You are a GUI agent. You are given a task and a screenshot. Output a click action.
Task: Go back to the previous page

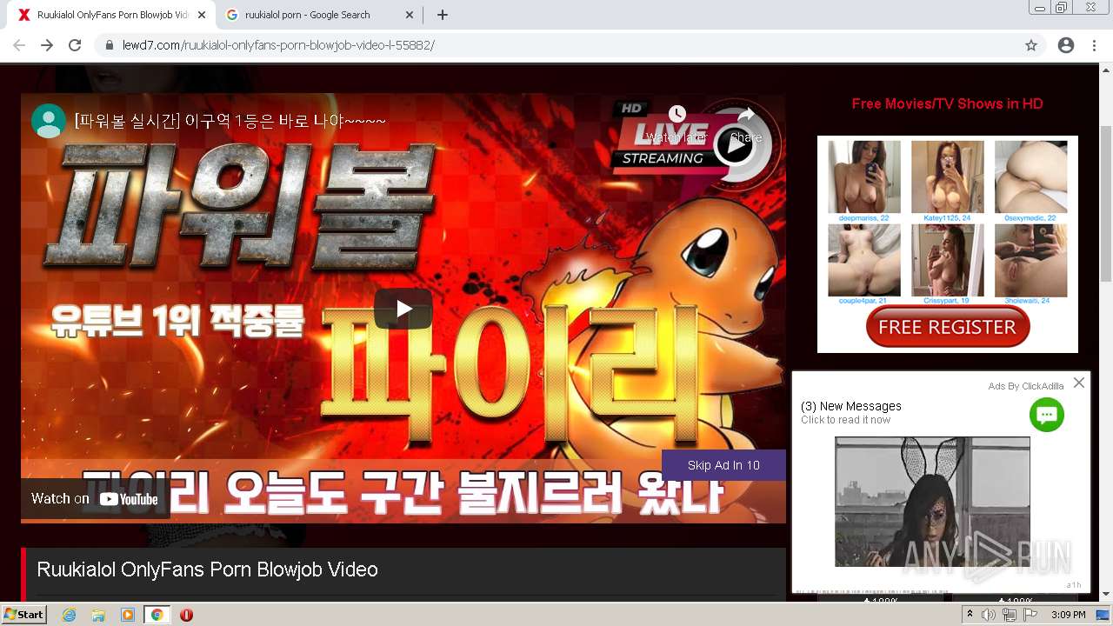pyautogui.click(x=19, y=45)
